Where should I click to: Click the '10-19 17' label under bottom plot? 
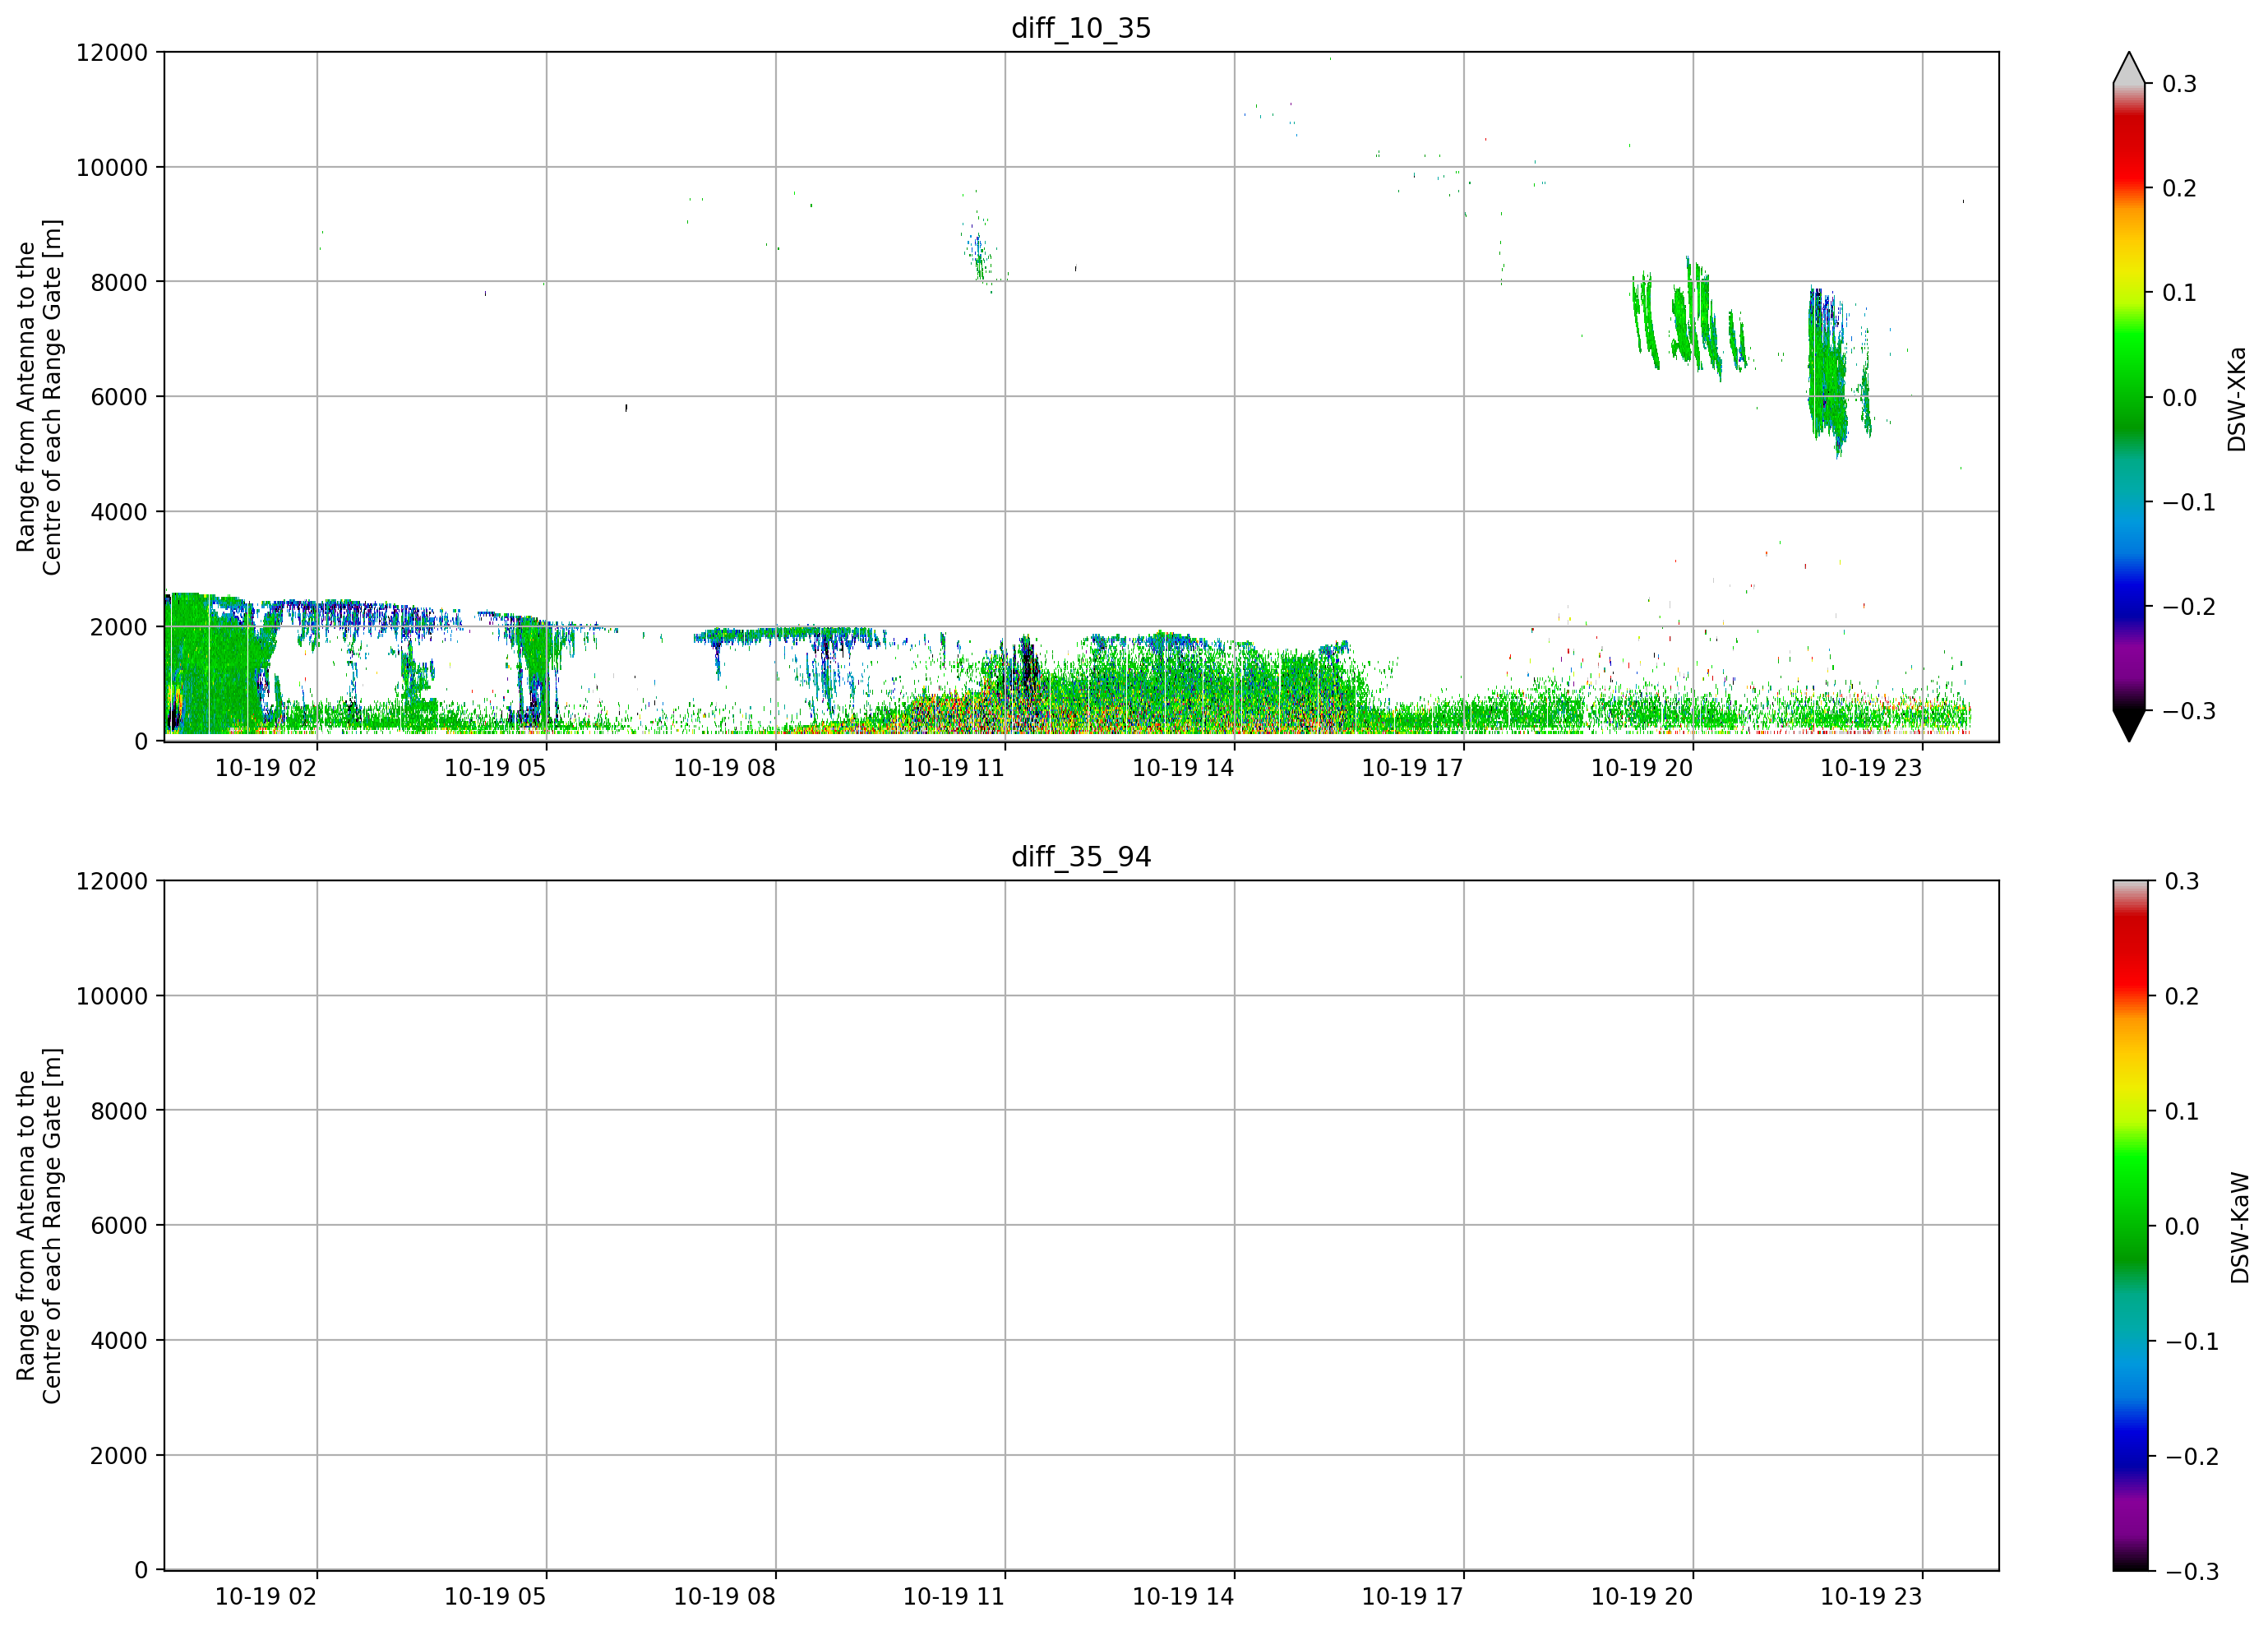coord(1412,1597)
